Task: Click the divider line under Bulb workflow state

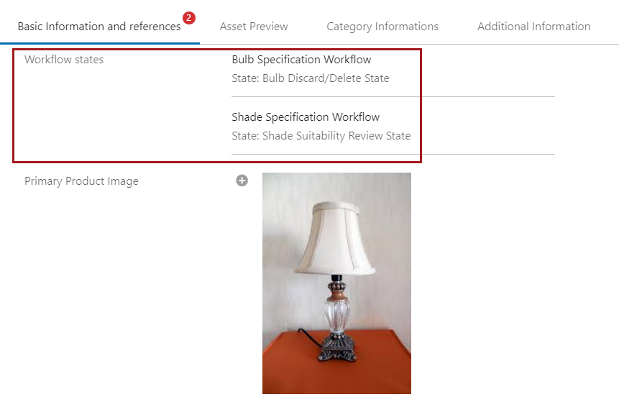Action: [x=393, y=97]
